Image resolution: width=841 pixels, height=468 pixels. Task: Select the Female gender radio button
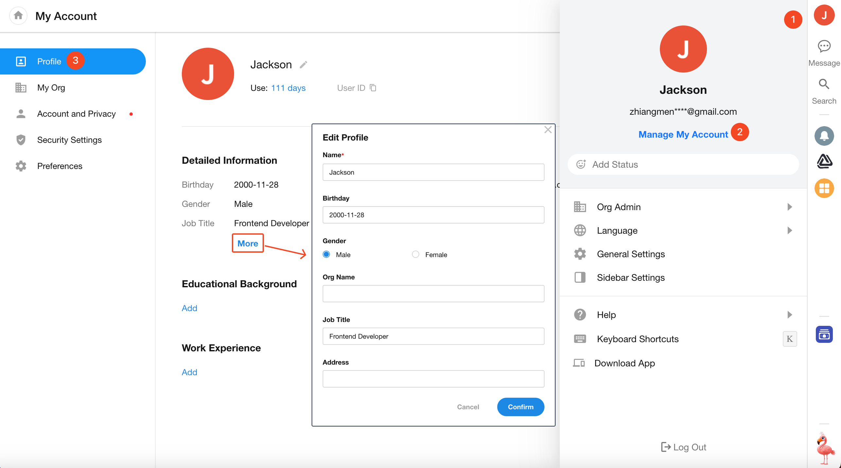[x=416, y=254]
